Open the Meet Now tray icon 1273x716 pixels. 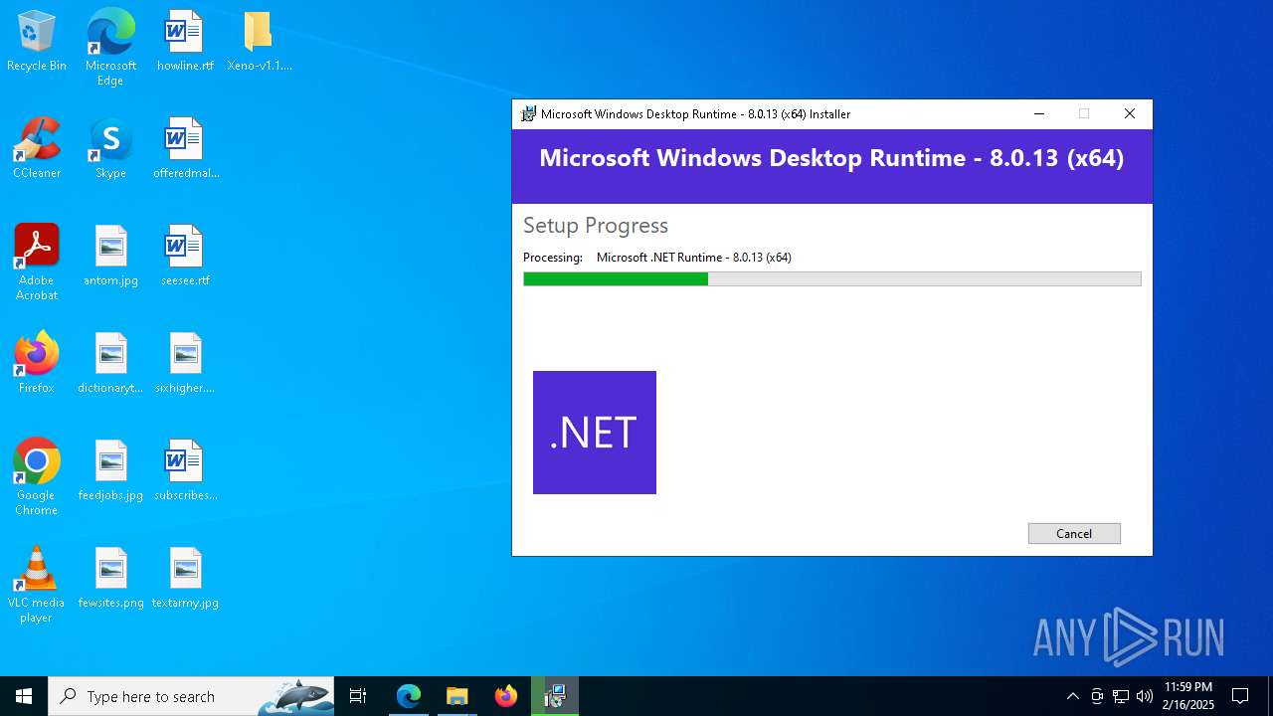click(x=1096, y=696)
